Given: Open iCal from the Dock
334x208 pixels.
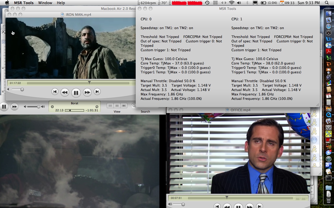Looking at the screenshot, I should click(329, 96).
